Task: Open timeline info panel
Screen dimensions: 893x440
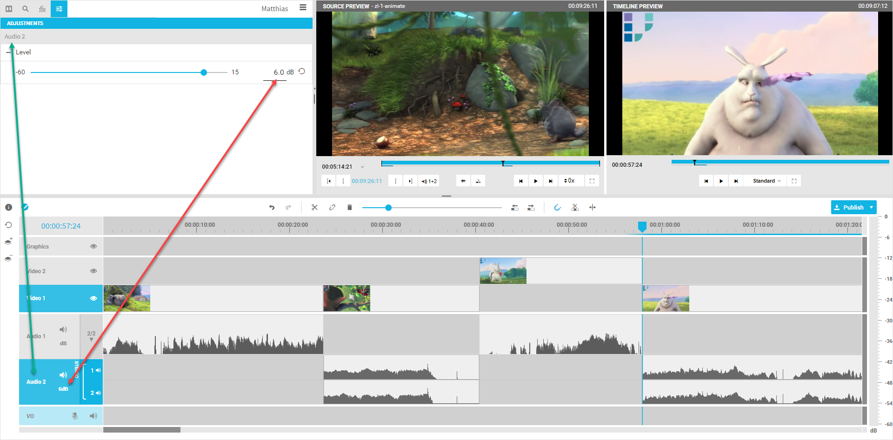Action: click(8, 207)
